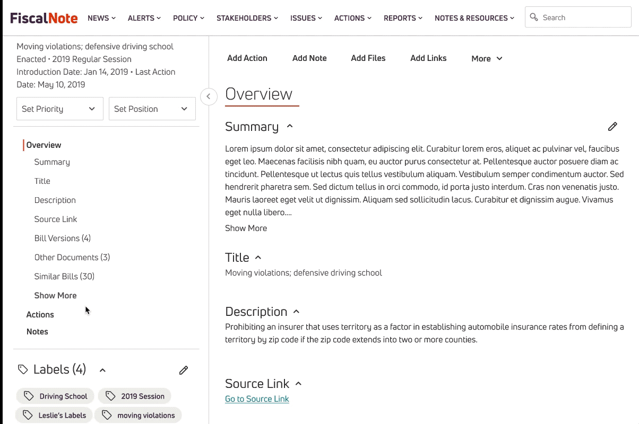Click the Driving School label tag

click(55, 396)
